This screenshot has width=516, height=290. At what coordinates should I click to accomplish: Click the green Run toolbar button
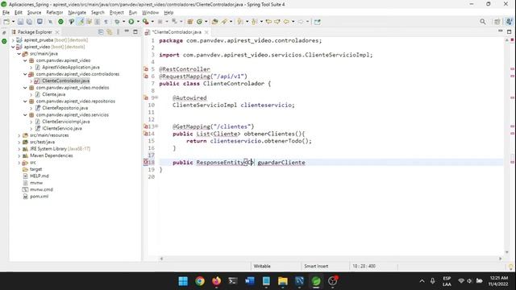[x=131, y=22]
